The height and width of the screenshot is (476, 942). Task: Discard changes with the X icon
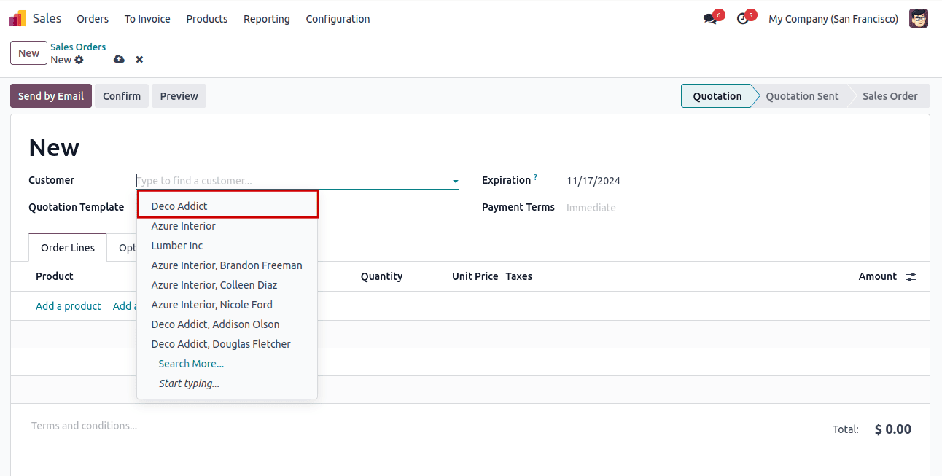pyautogui.click(x=139, y=60)
